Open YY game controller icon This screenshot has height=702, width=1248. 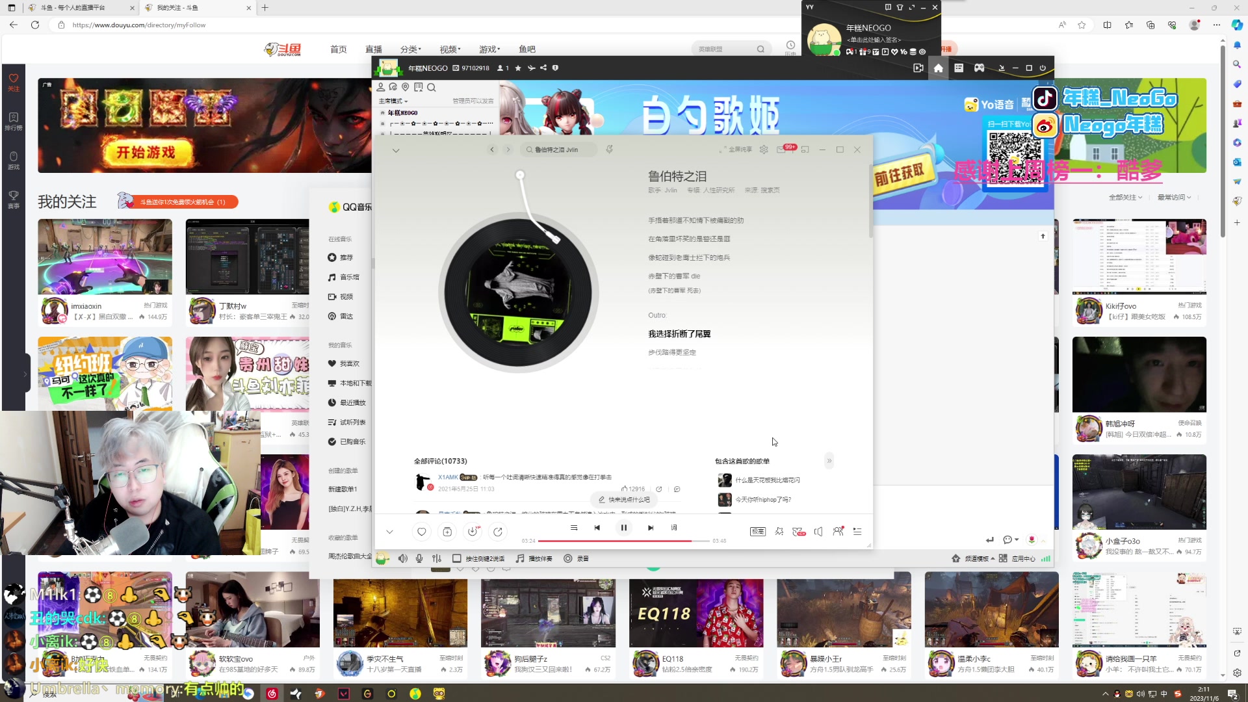(979, 68)
